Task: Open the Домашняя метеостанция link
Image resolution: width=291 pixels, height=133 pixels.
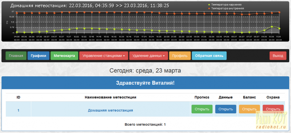Action: 111,110
